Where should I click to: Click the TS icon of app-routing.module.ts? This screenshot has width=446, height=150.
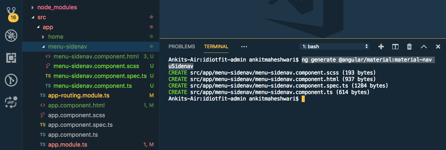[43, 96]
